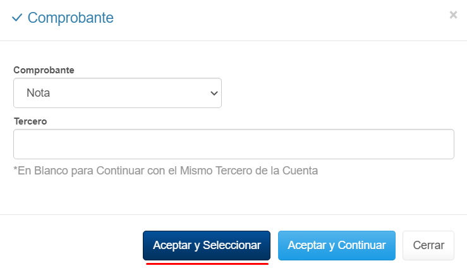Open the Comprobante dropdown showing Nota
This screenshot has width=467, height=280.
click(118, 93)
